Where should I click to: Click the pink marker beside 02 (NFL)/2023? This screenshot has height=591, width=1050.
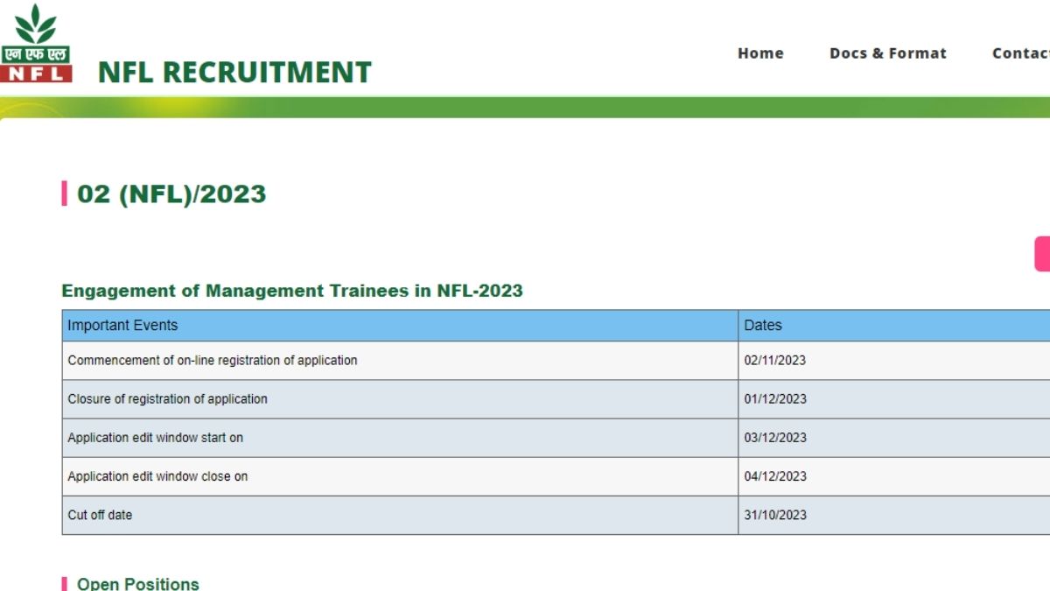pyautogui.click(x=63, y=193)
